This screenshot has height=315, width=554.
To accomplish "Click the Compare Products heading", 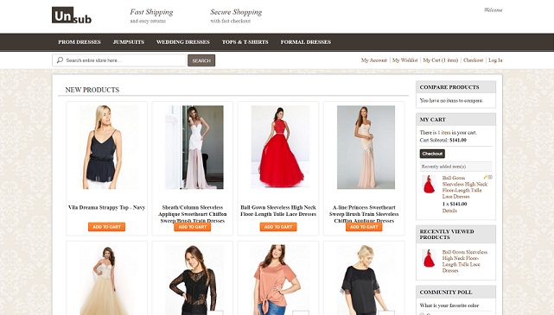I will 449,87.
